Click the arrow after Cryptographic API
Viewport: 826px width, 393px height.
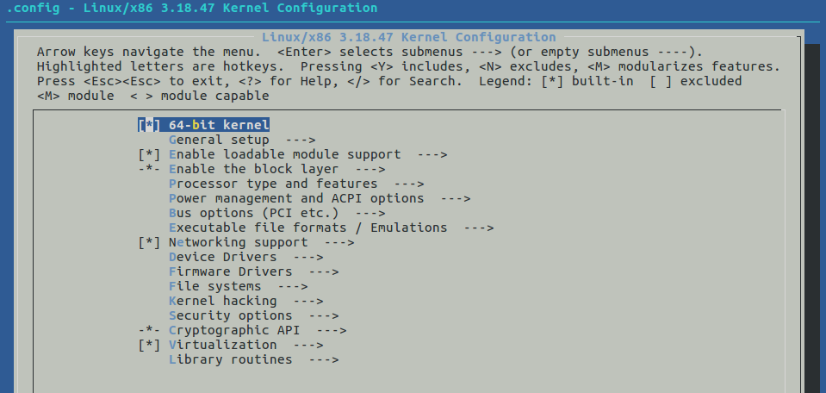[x=331, y=330]
